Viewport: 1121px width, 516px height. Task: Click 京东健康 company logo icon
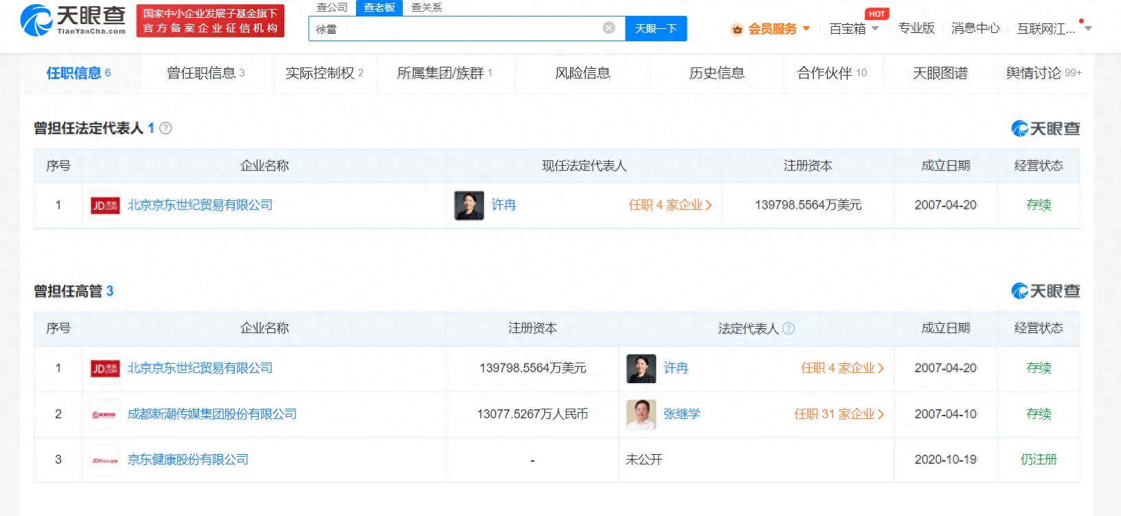[x=105, y=460]
